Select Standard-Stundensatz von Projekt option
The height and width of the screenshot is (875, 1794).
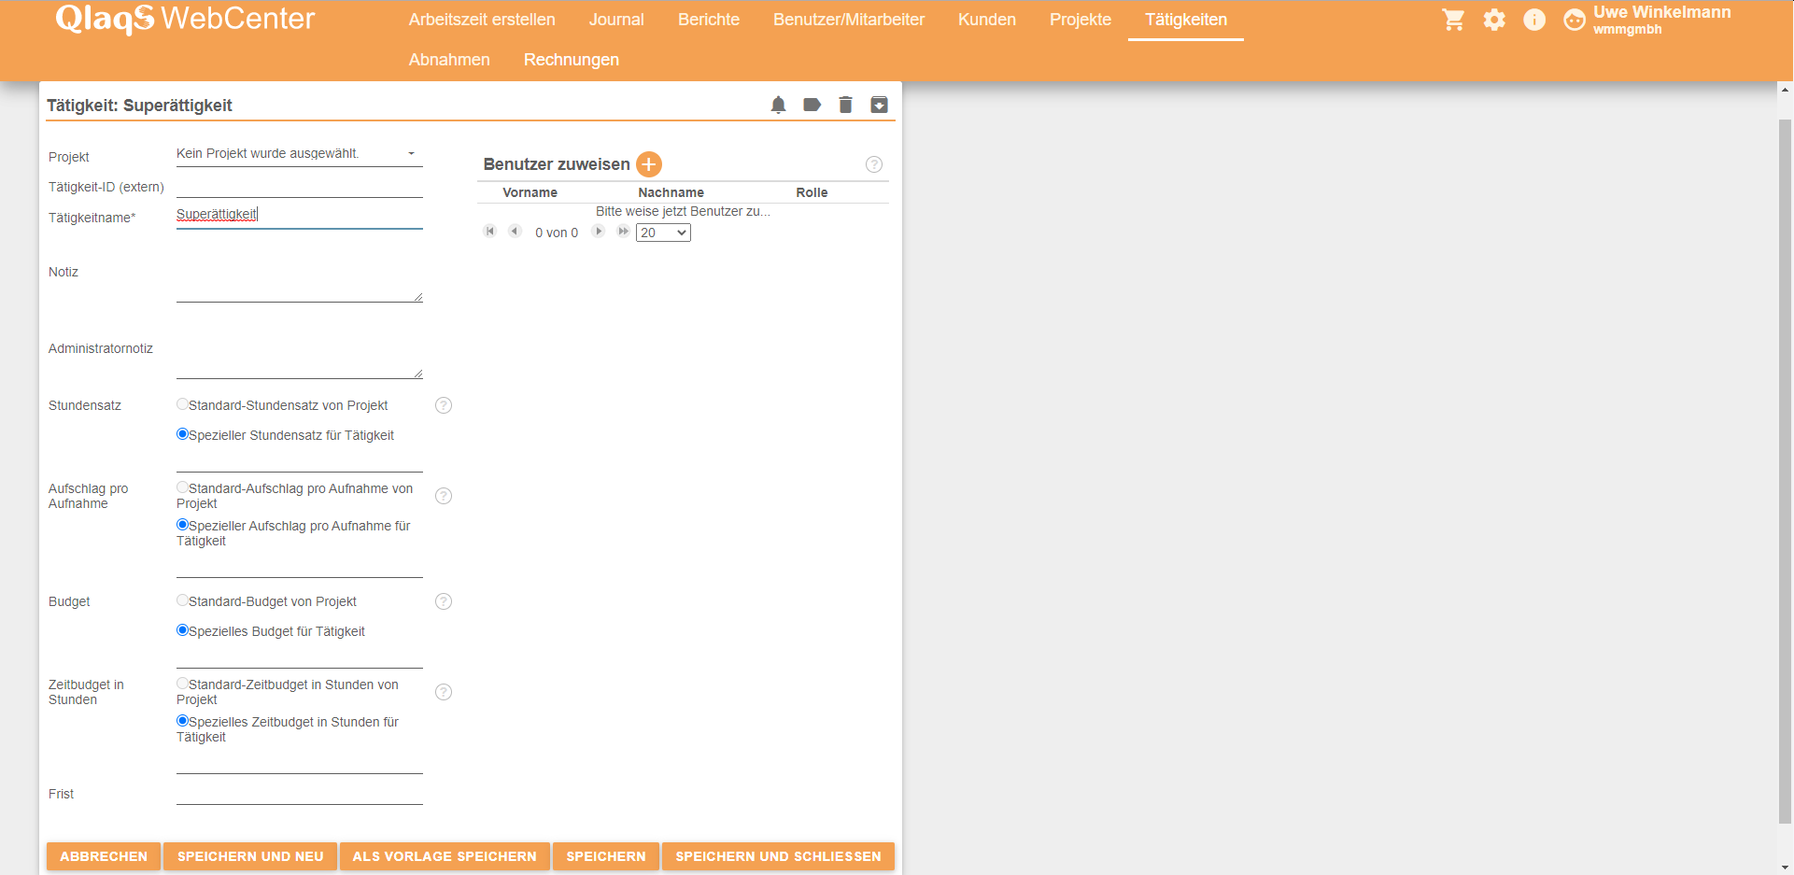(x=182, y=404)
